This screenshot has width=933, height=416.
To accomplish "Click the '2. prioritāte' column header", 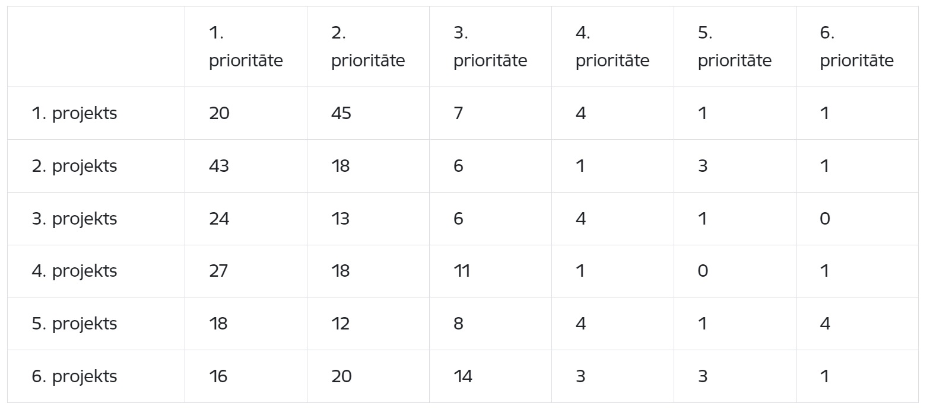I will pyautogui.click(x=368, y=47).
